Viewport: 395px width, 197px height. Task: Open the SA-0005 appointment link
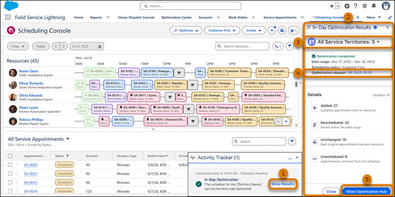[31, 165]
